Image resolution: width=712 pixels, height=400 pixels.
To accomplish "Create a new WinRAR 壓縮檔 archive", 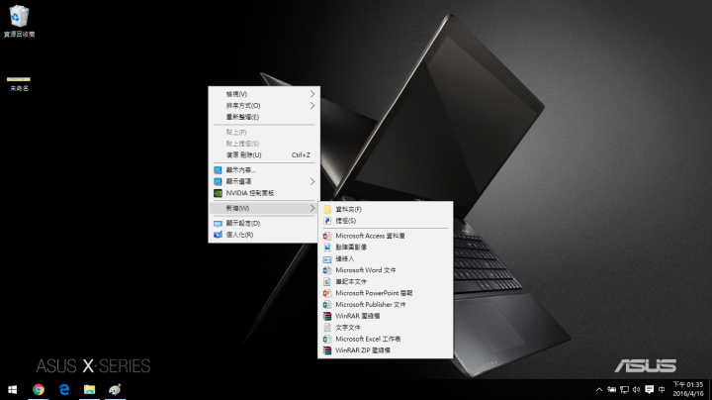I will (385, 316).
